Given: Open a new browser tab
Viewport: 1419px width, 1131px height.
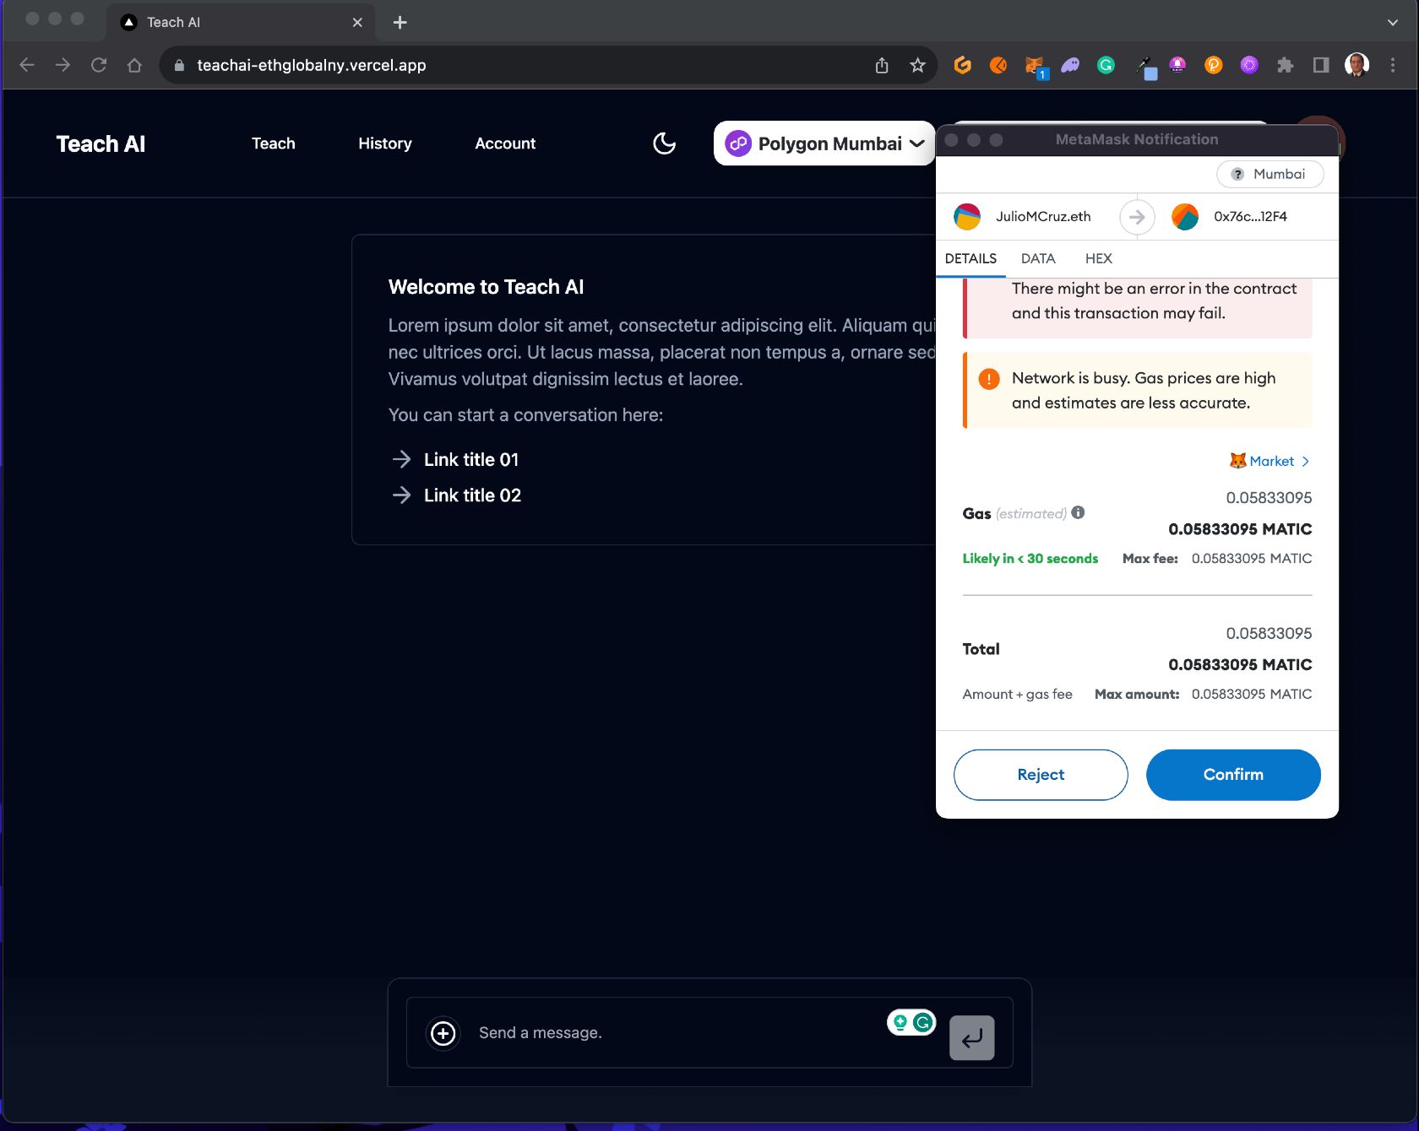Looking at the screenshot, I should (x=400, y=23).
